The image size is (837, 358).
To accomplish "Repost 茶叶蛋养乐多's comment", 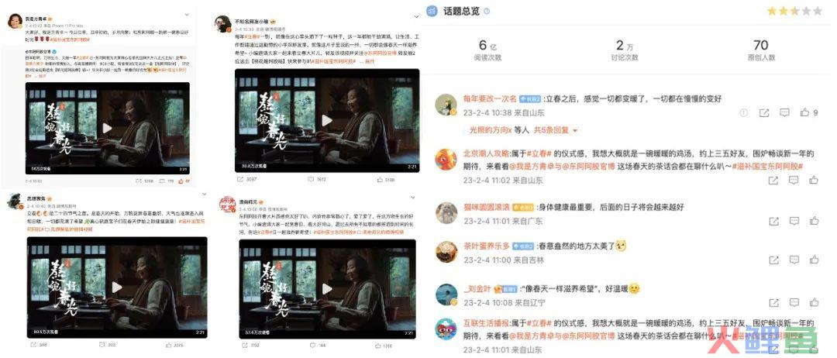I will pos(773,260).
